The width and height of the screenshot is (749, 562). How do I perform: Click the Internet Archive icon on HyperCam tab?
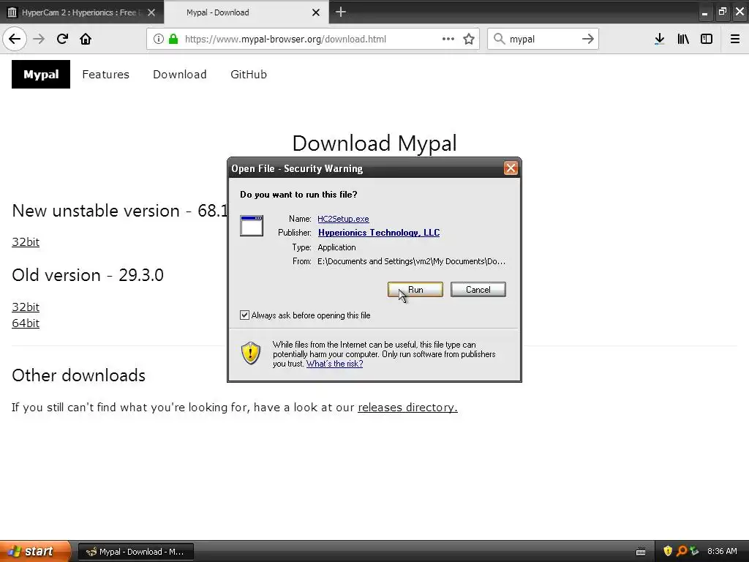(12, 12)
